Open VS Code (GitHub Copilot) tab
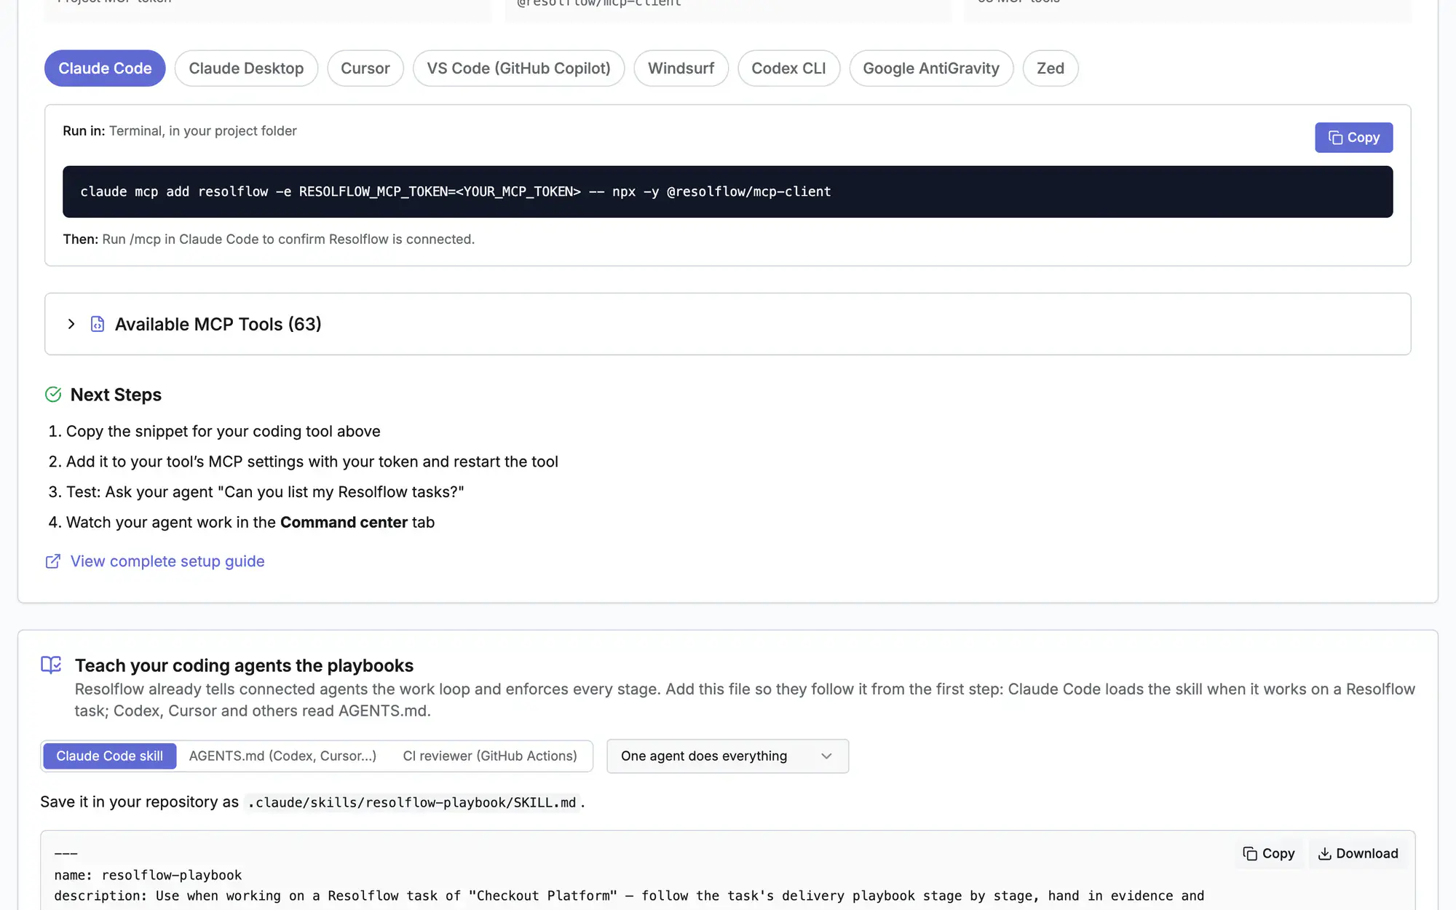Viewport: 1456px width, 910px height. click(518, 68)
